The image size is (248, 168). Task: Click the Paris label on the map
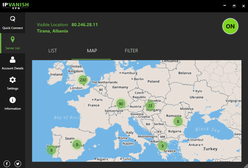pyautogui.click(x=98, y=100)
